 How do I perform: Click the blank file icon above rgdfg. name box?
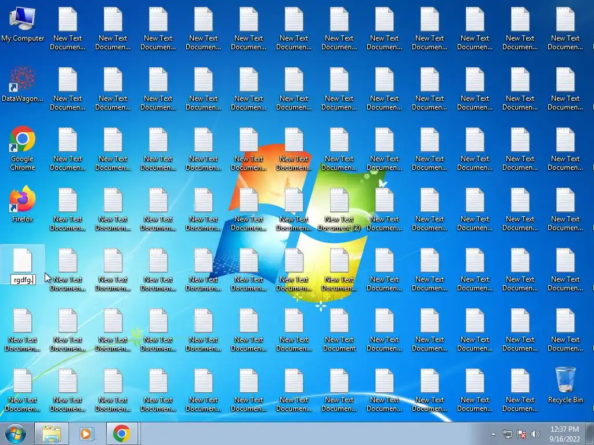coord(23,260)
